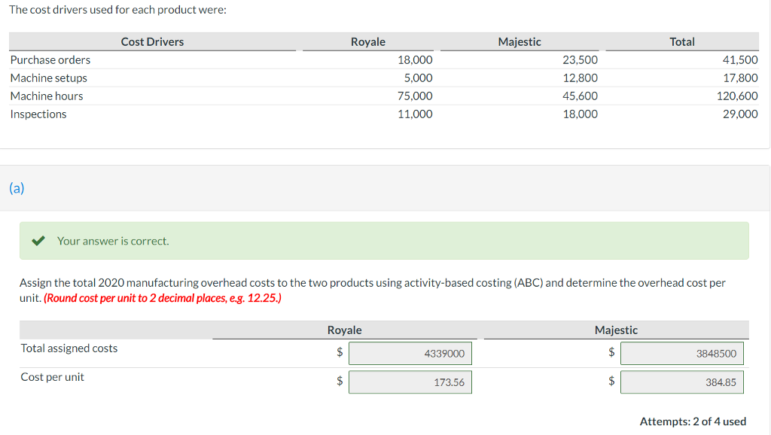Click the Royale cost per unit field
The width and height of the screenshot is (771, 435).
[x=410, y=382]
